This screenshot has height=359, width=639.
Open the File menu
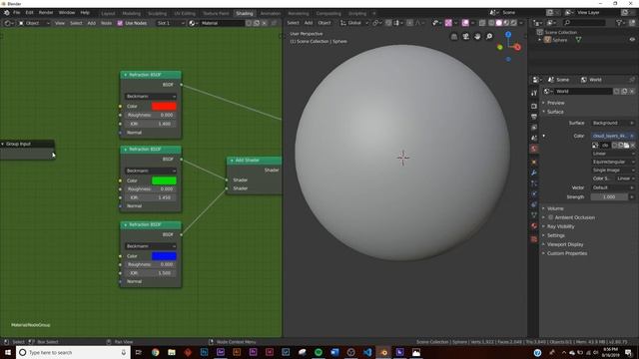point(16,13)
